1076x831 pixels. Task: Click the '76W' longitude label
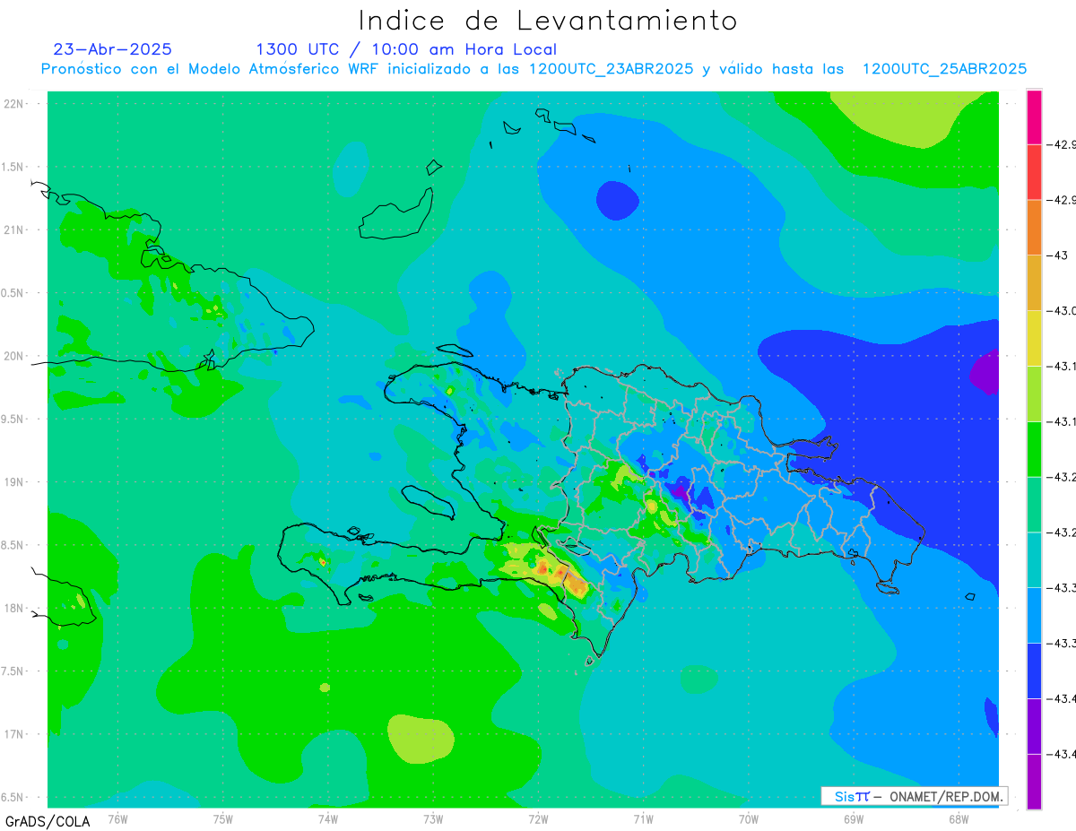(x=117, y=818)
